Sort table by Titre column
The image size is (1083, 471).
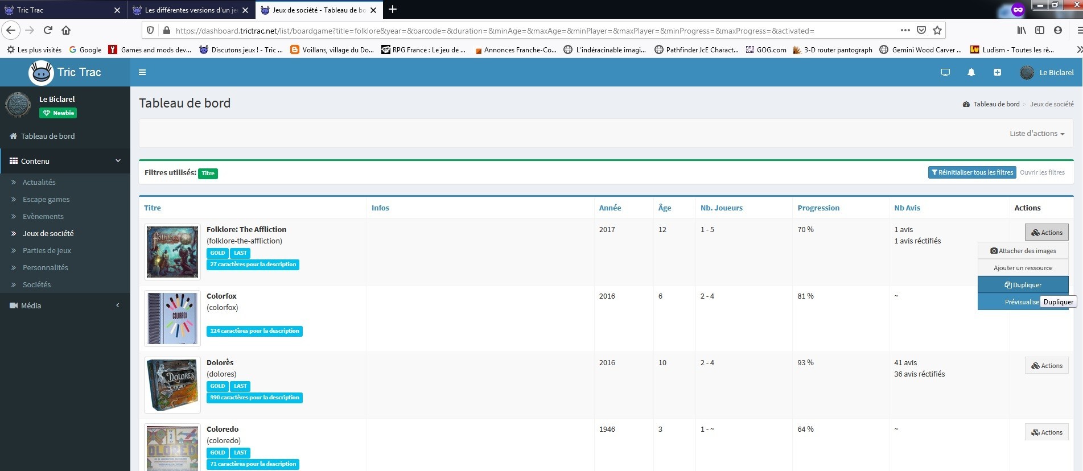click(x=153, y=208)
